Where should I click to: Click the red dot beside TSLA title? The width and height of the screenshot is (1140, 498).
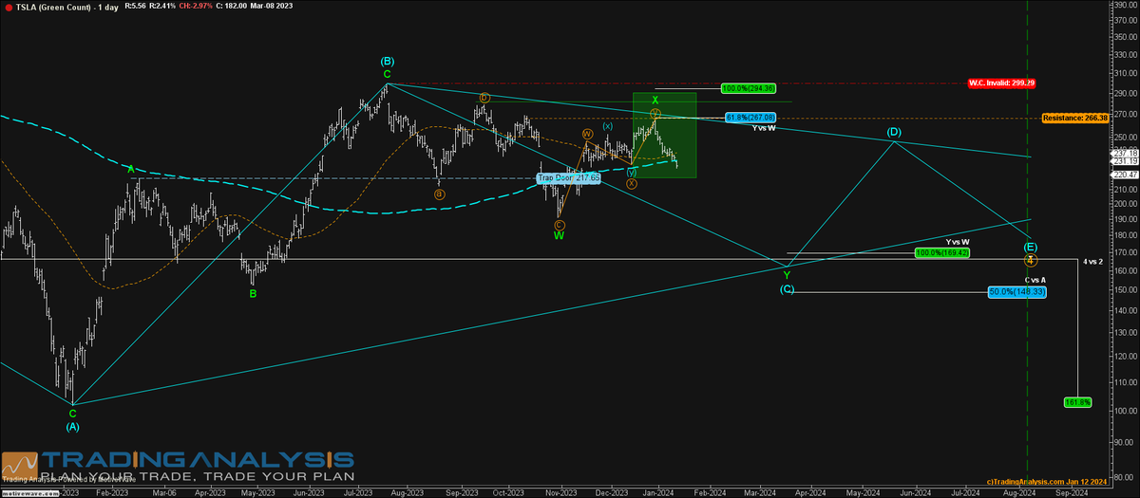pyautogui.click(x=8, y=8)
